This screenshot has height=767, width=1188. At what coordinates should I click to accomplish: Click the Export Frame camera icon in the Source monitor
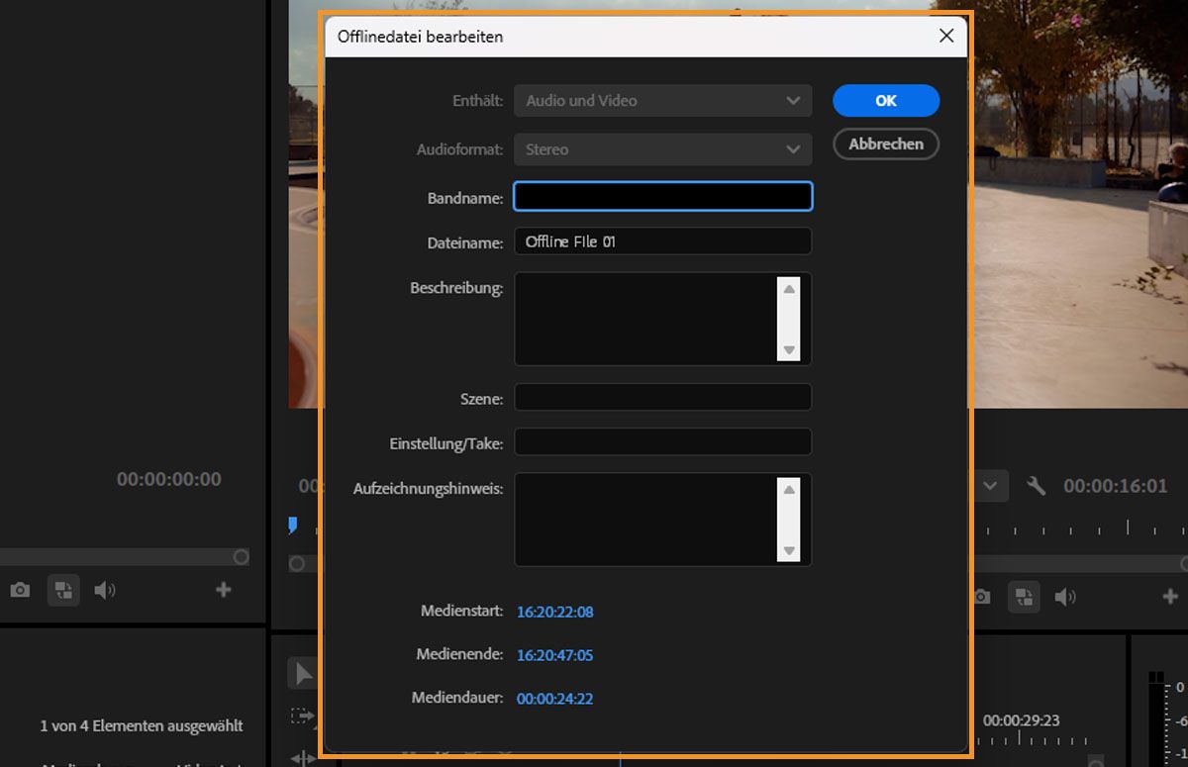pos(20,590)
